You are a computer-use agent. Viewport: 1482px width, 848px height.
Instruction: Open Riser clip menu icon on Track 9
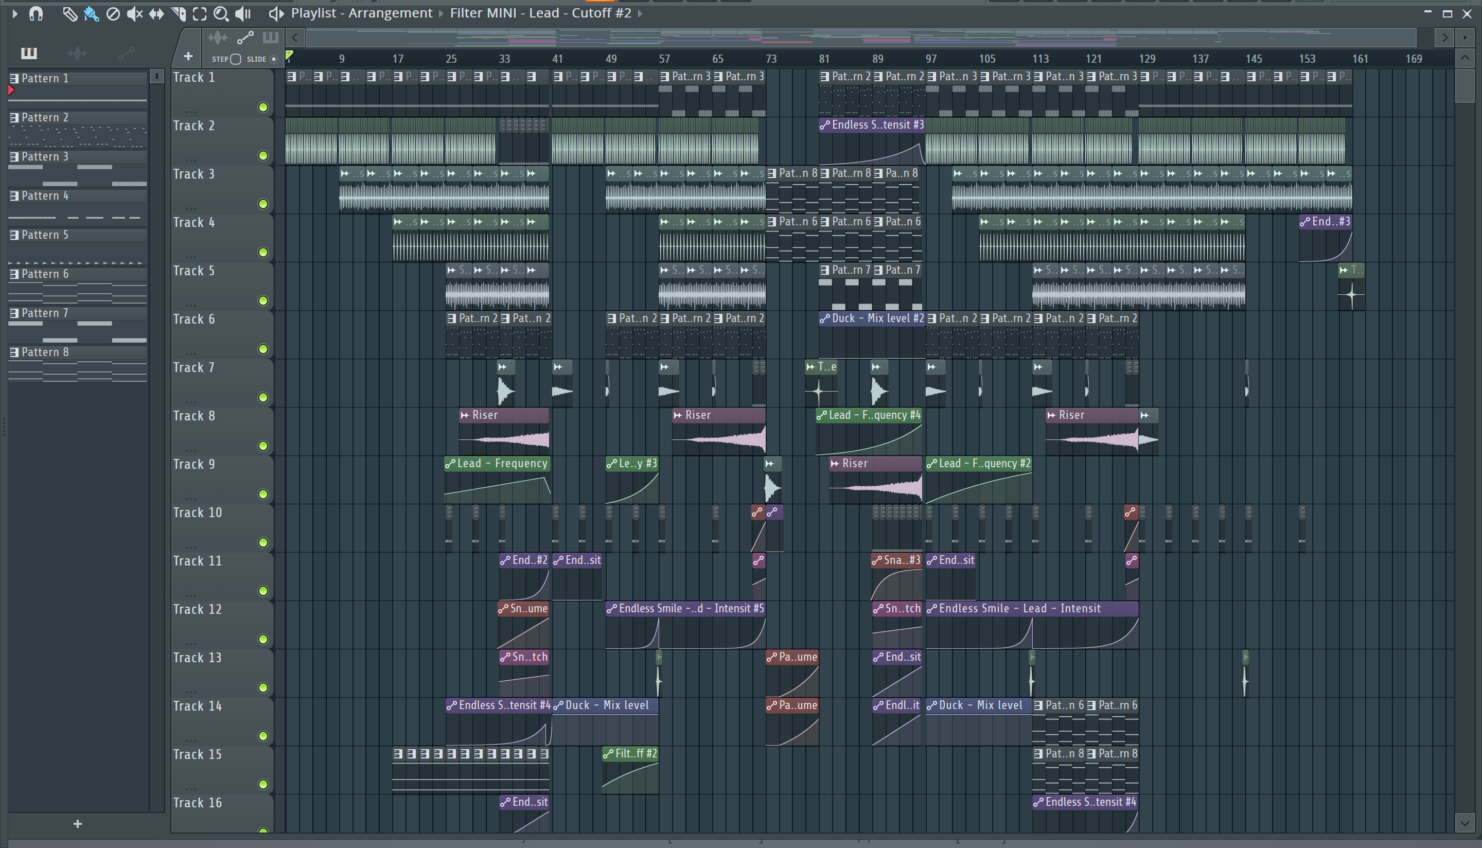835,464
